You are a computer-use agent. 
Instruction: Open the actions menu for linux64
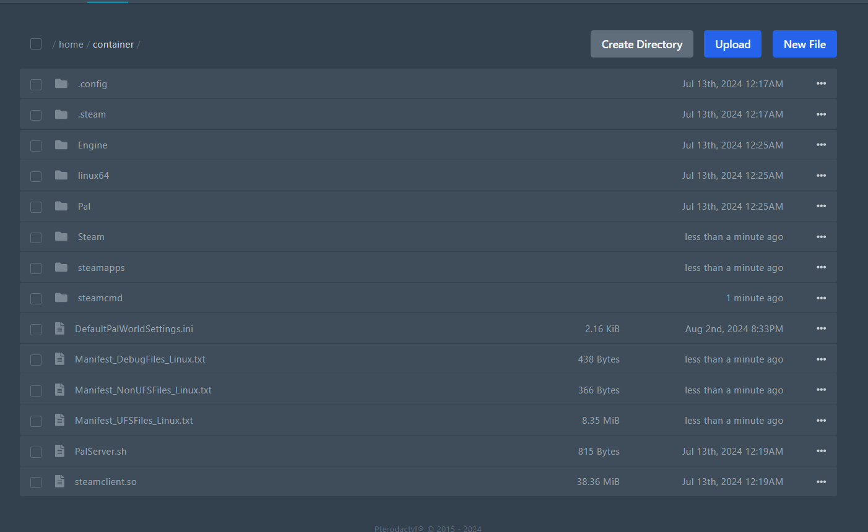(821, 175)
